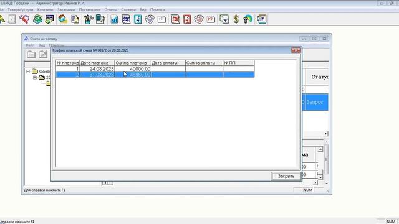This screenshot has width=399, height=224.
Task: Click the lower table's vertical scroll up arrow
Action: 320,149
